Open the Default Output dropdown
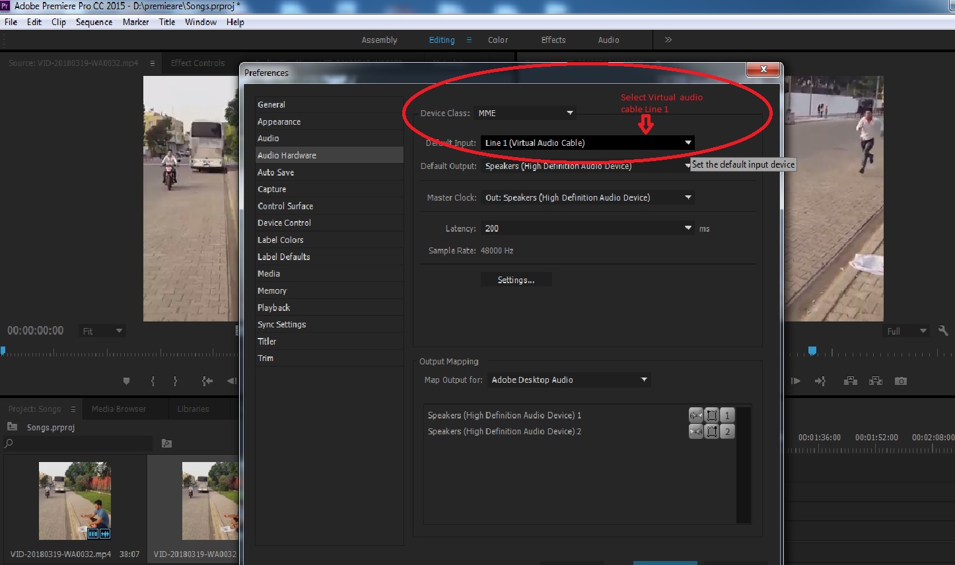 [587, 166]
